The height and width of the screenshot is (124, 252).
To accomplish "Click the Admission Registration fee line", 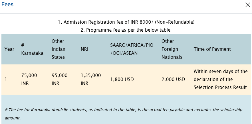I will click(x=126, y=22).
